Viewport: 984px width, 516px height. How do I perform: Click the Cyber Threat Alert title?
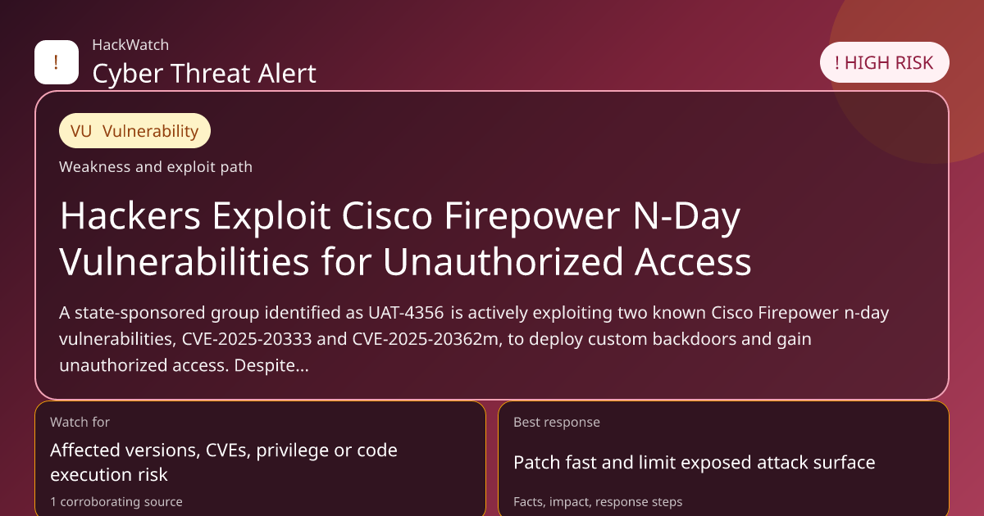[x=204, y=74]
